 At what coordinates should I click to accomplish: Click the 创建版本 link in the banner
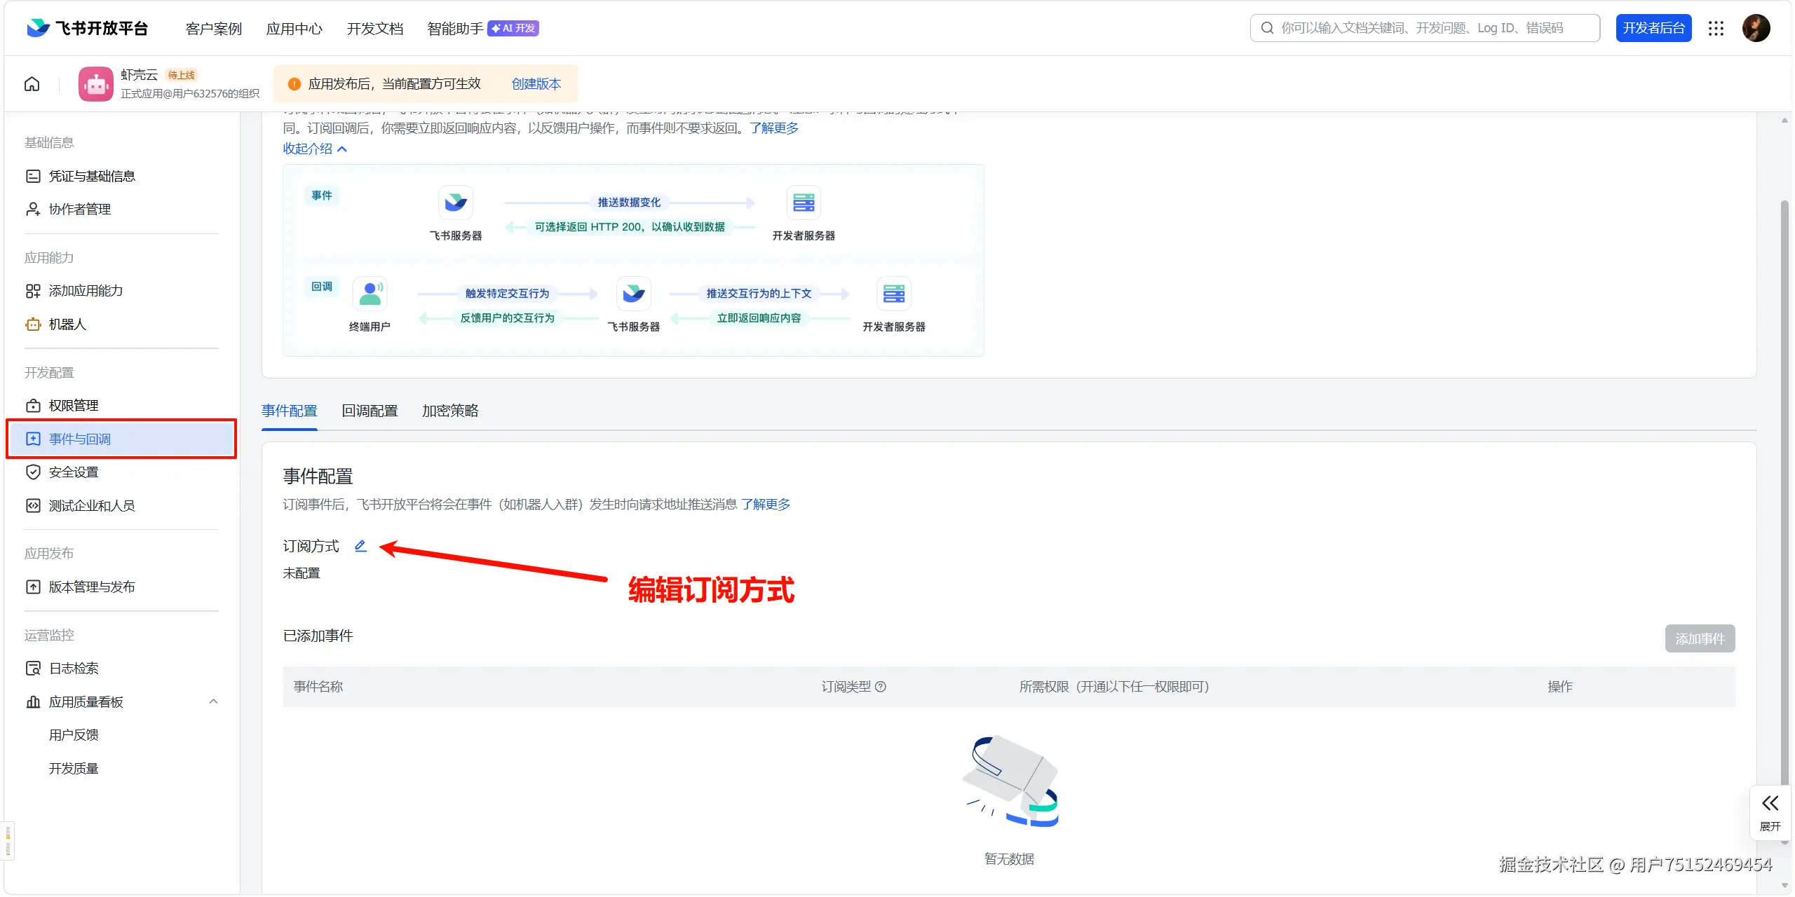[536, 83]
